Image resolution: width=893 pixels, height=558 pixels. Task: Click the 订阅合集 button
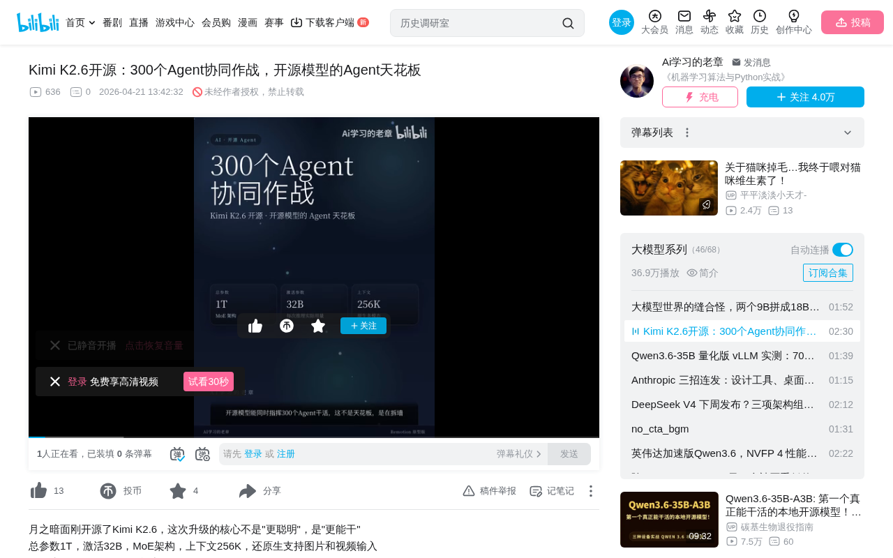click(x=828, y=273)
